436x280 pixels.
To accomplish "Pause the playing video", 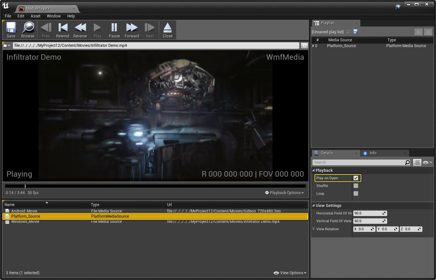I will pos(114,30).
